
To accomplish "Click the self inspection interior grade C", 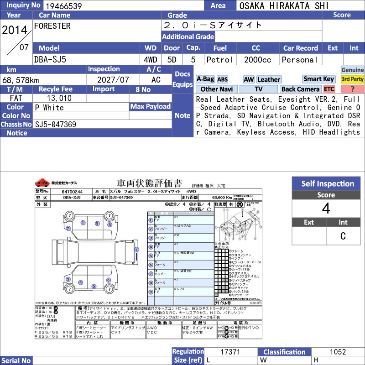I will (343, 236).
